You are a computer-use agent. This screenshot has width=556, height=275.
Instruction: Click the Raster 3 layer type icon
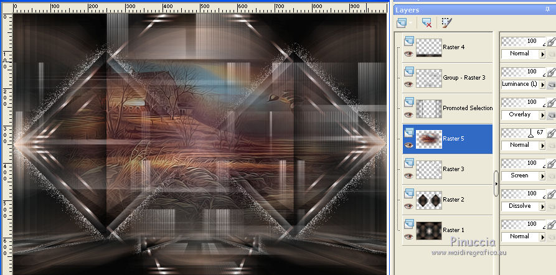pyautogui.click(x=409, y=162)
